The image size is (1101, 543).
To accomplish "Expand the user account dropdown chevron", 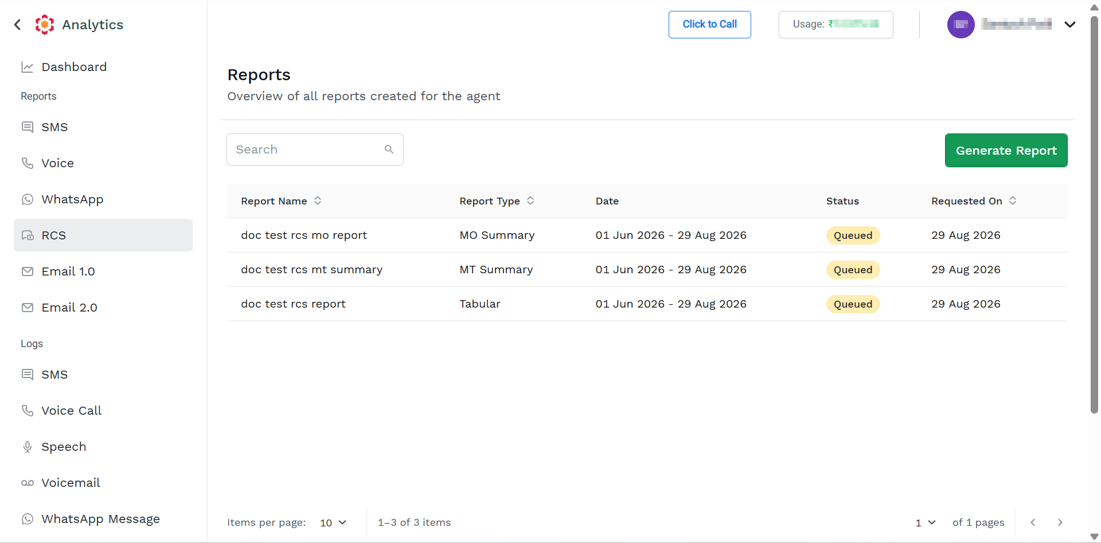I will point(1070,25).
